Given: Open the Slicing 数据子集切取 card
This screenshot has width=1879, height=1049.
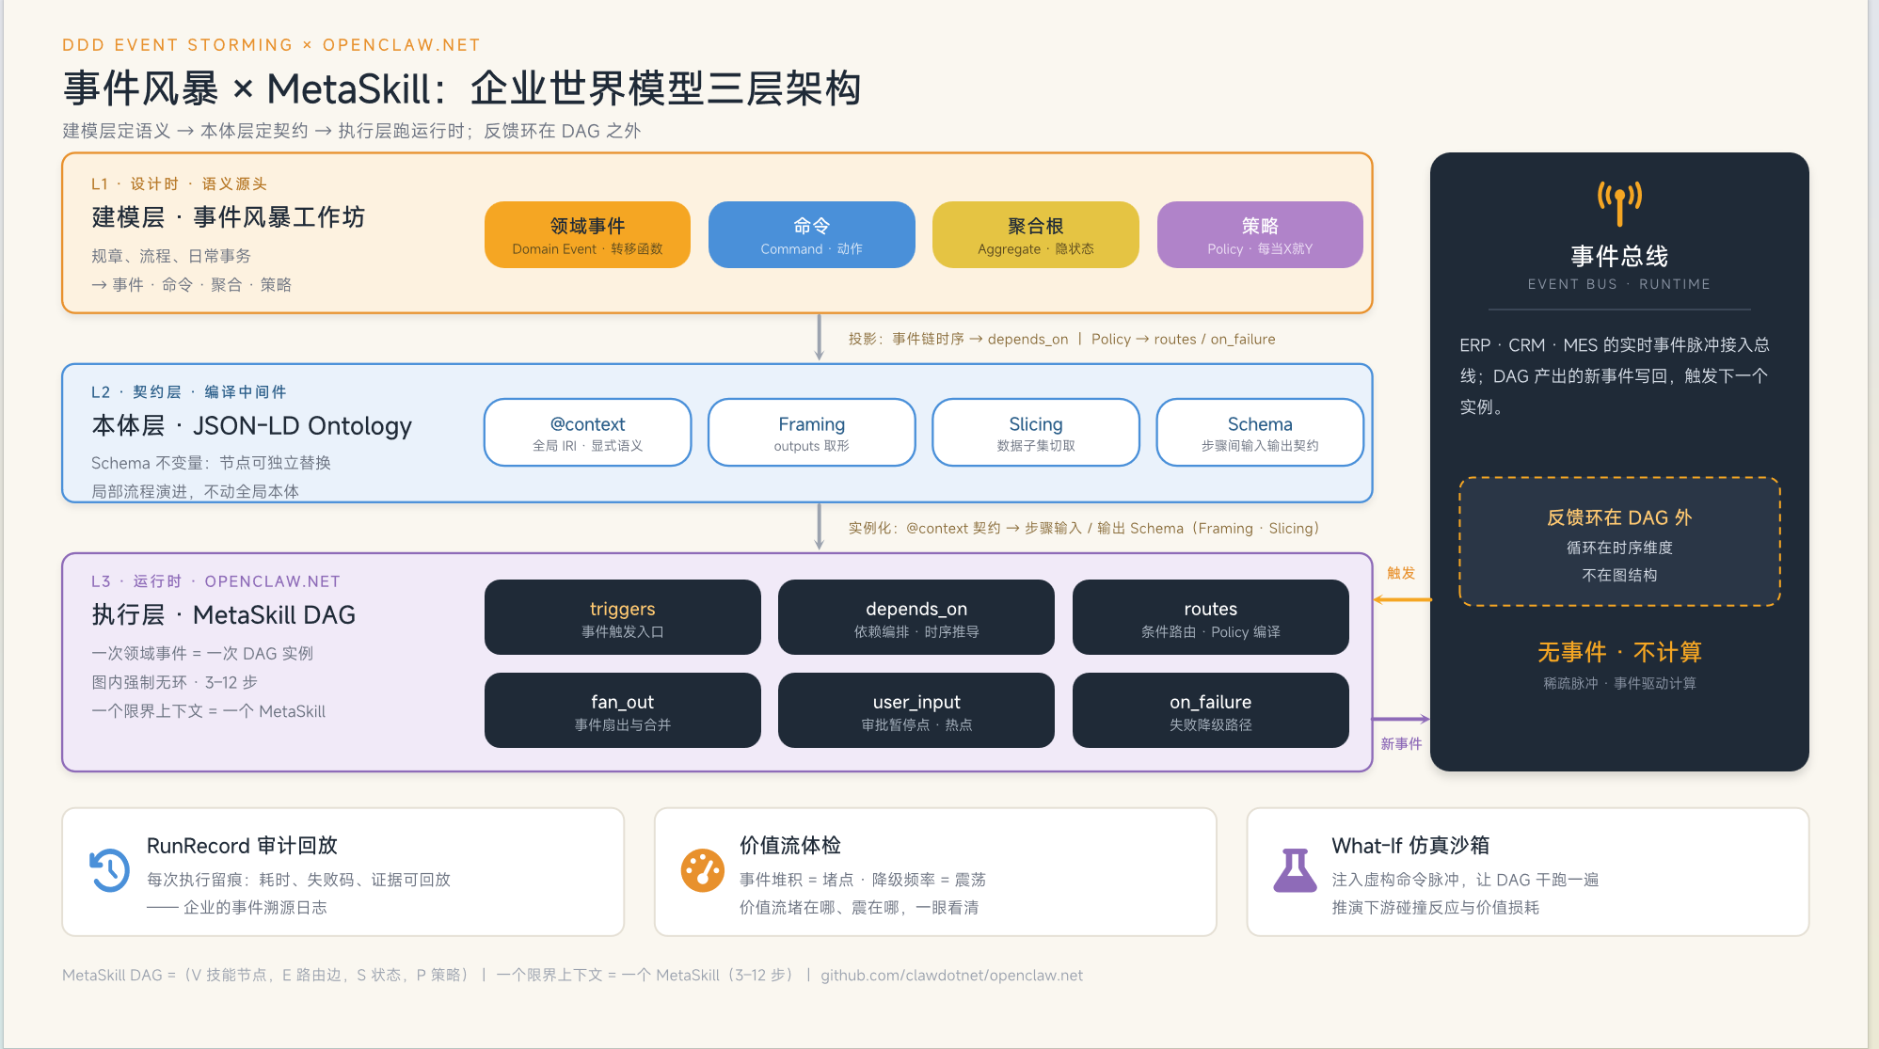Looking at the screenshot, I should 1035,433.
